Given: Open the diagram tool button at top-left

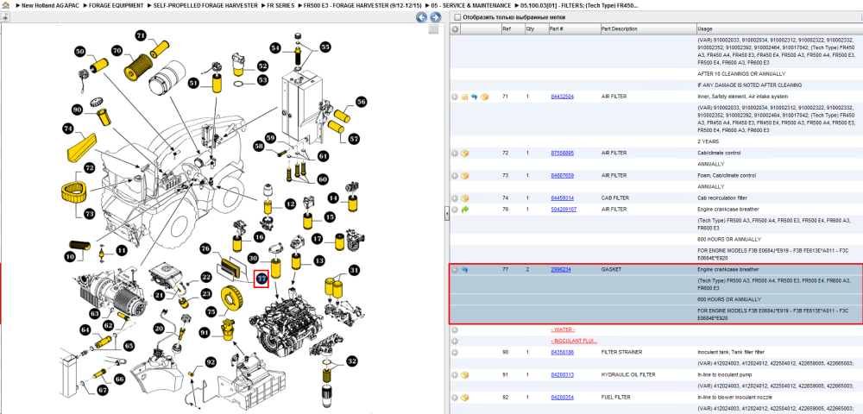Looking at the screenshot, I should 5,17.
